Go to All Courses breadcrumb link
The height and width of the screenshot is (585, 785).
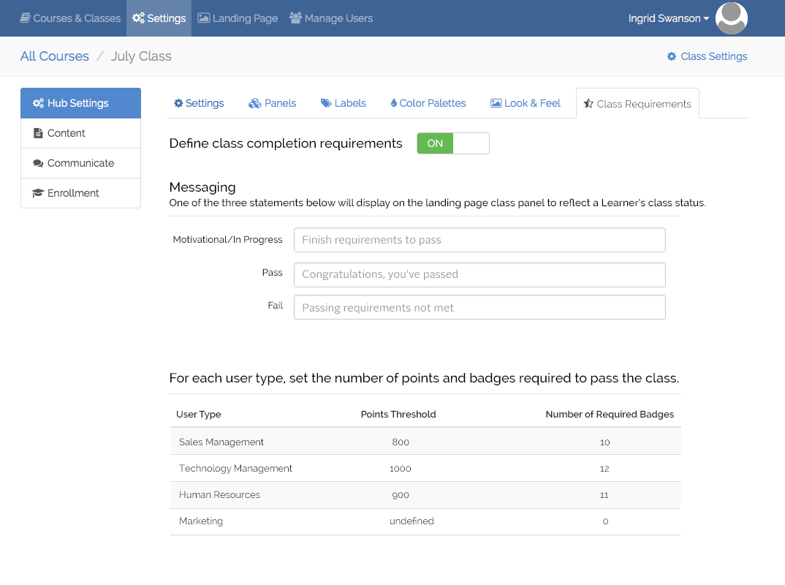(55, 56)
